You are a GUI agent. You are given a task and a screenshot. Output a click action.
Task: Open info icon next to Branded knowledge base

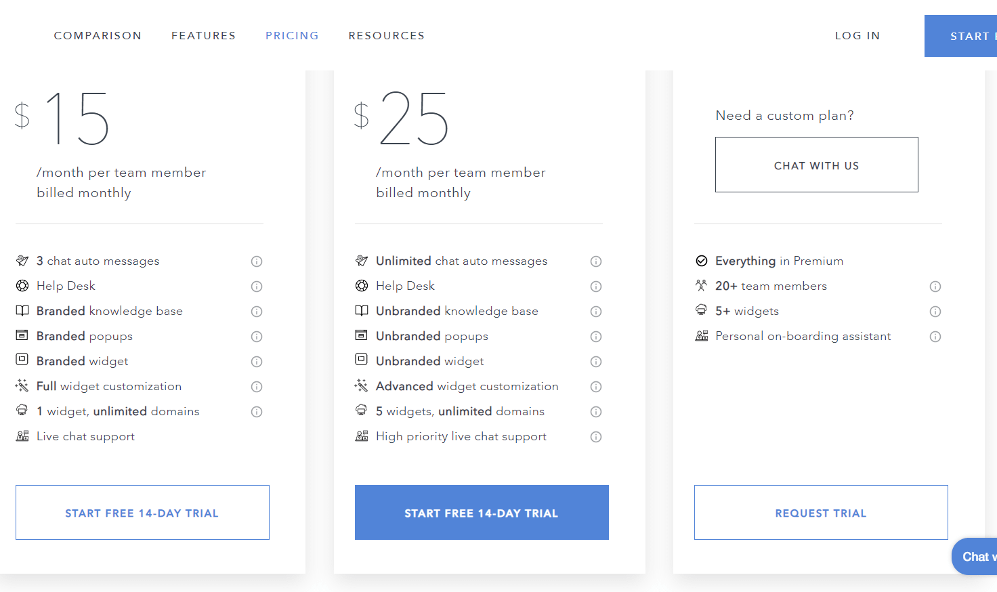tap(257, 312)
